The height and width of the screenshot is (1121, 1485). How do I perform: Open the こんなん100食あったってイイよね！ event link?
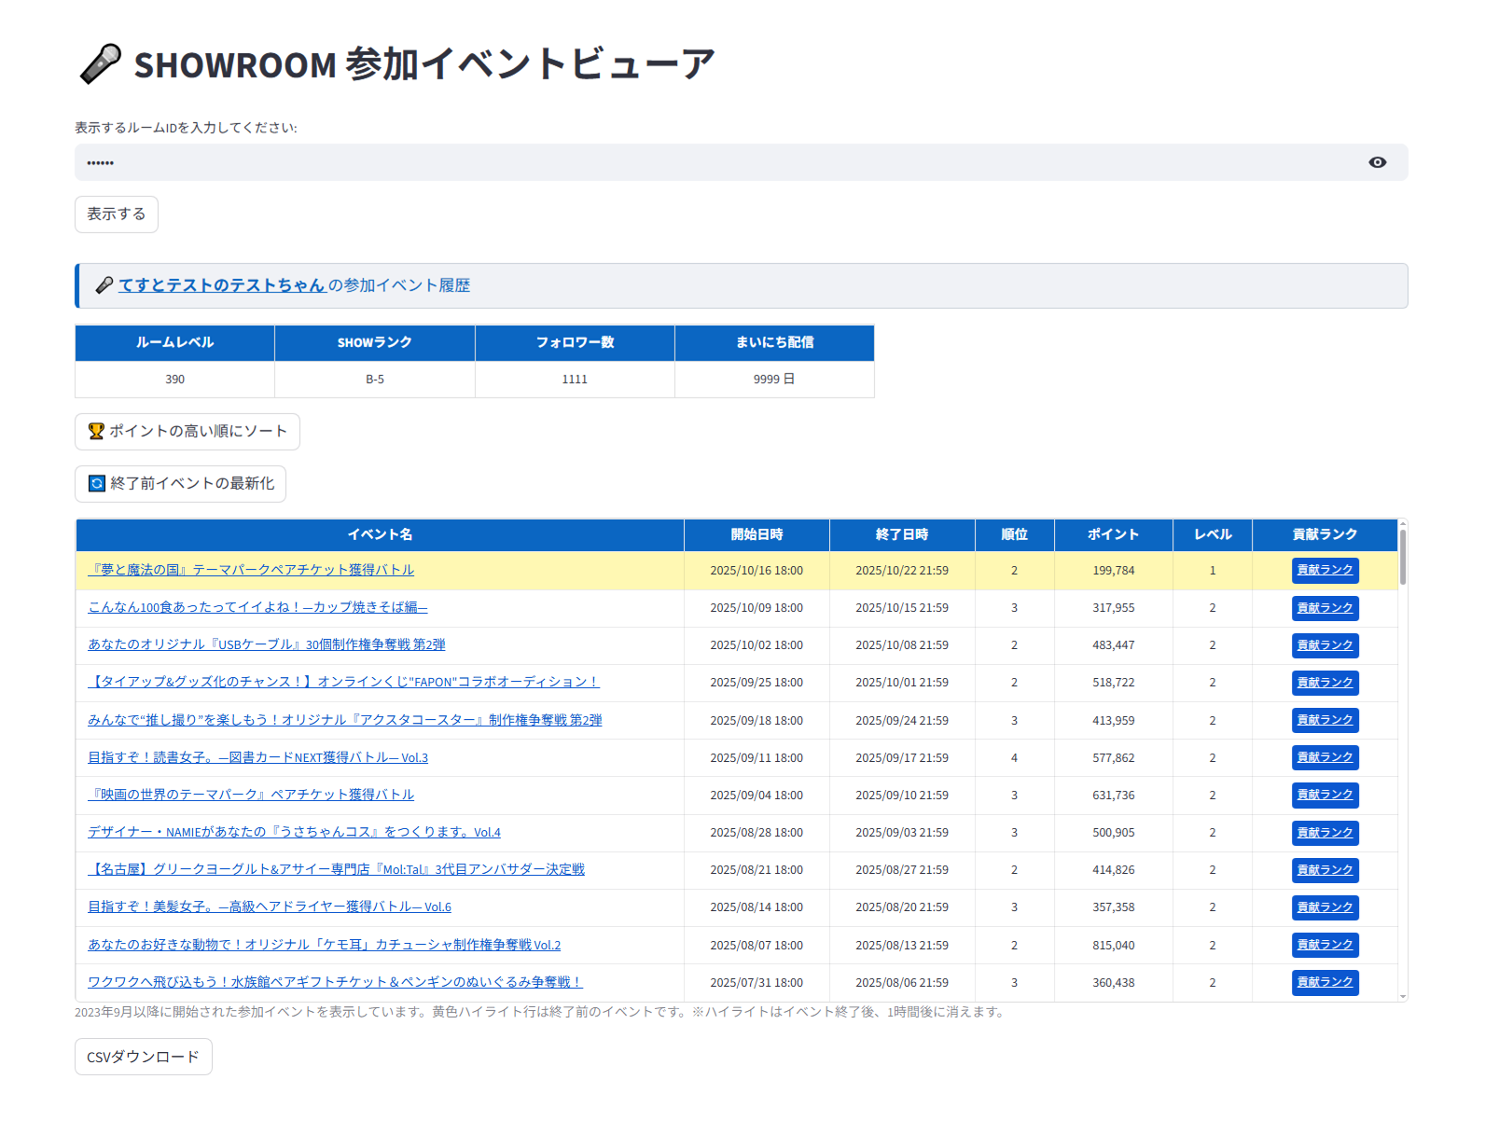click(x=257, y=607)
